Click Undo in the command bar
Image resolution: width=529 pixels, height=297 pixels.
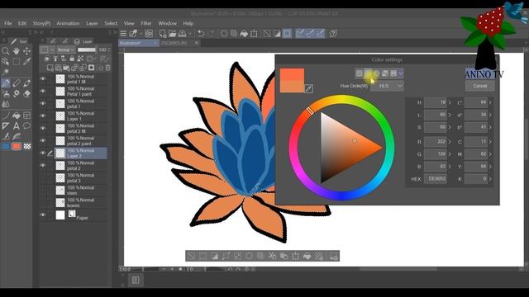click(x=201, y=33)
